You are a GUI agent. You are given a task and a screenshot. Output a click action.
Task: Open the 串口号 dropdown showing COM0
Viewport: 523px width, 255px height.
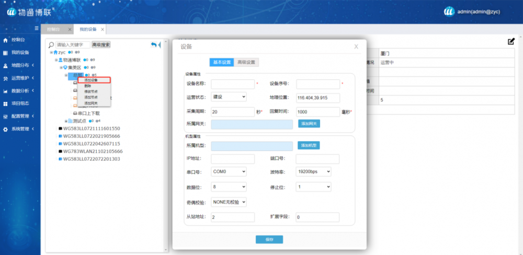coord(229,171)
